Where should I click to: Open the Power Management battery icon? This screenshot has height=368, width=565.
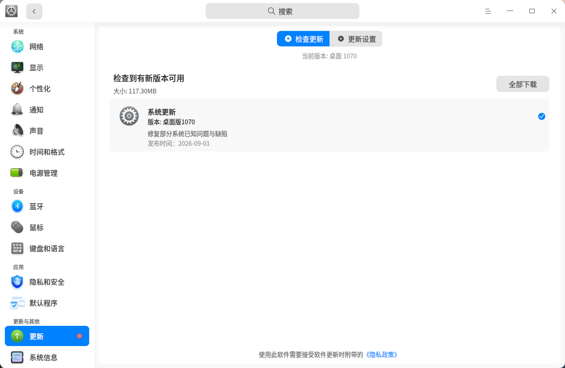[x=17, y=173]
